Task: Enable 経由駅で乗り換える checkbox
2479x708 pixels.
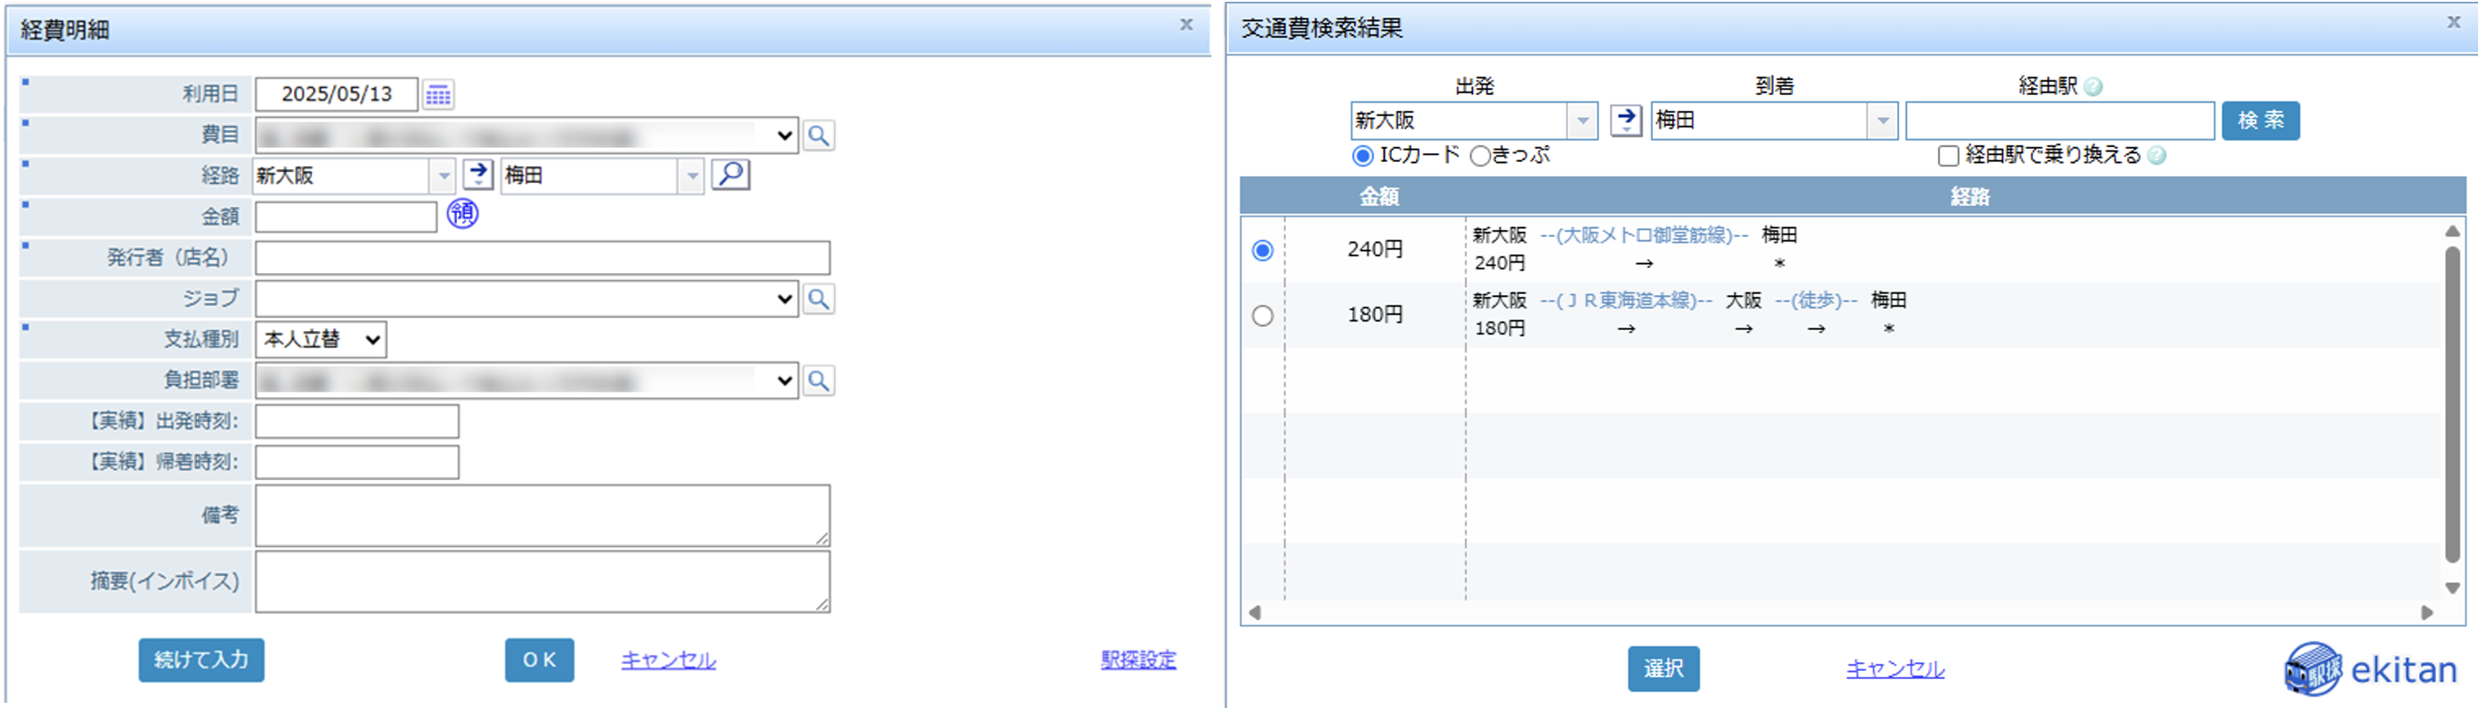Action: coord(1947,156)
